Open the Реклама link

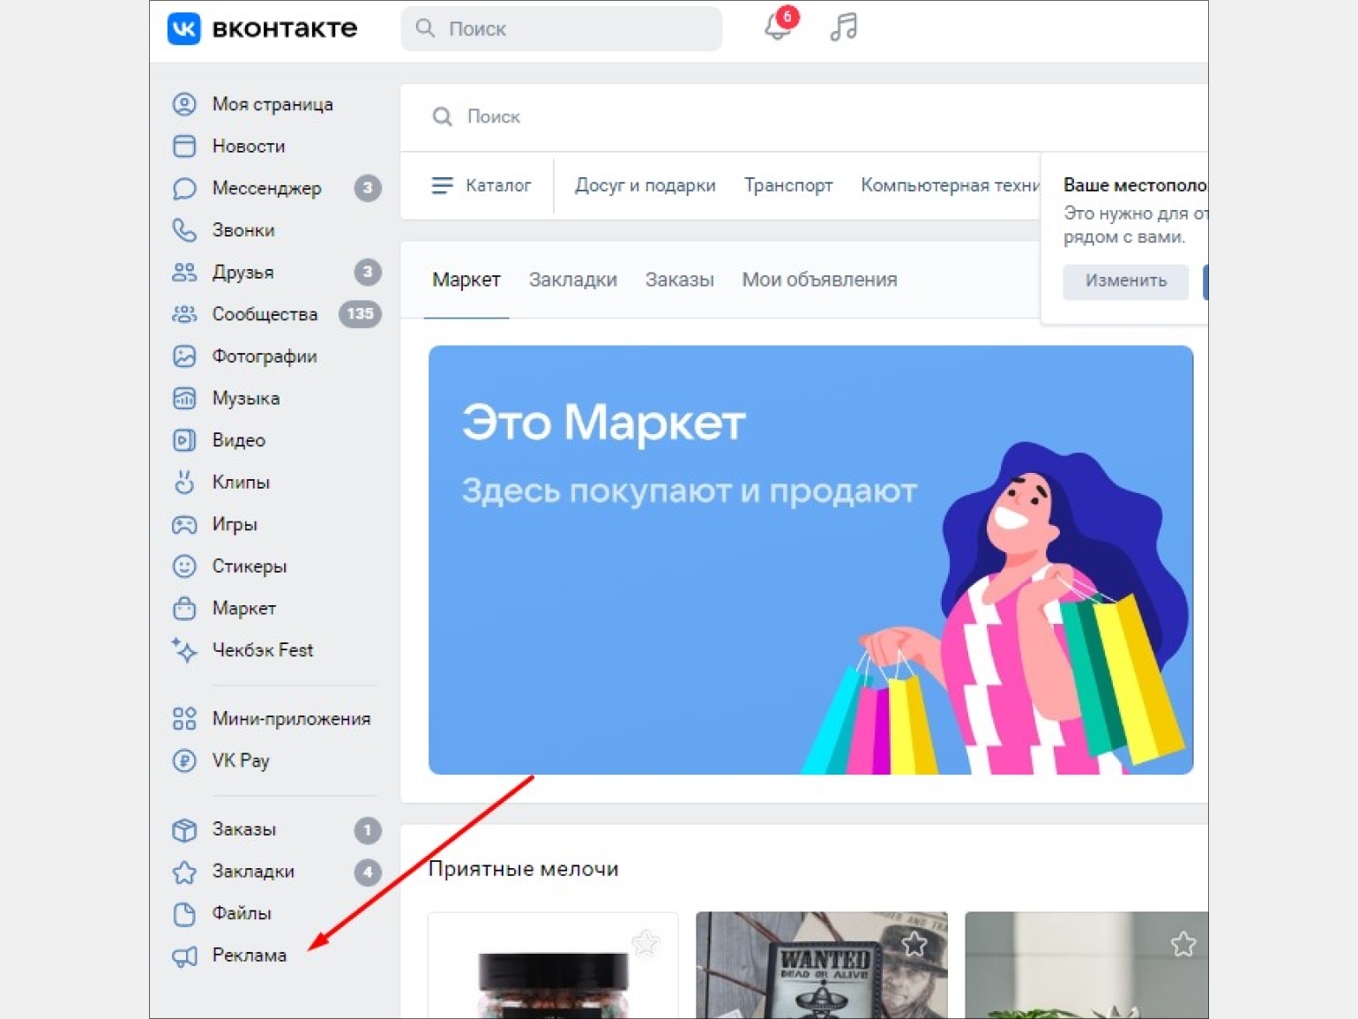[250, 955]
